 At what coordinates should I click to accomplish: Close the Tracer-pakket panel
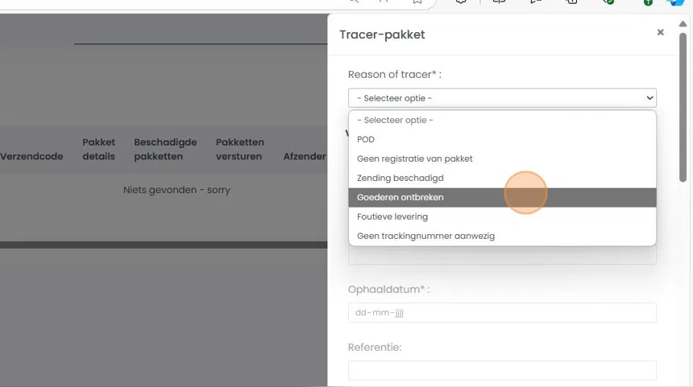[661, 32]
